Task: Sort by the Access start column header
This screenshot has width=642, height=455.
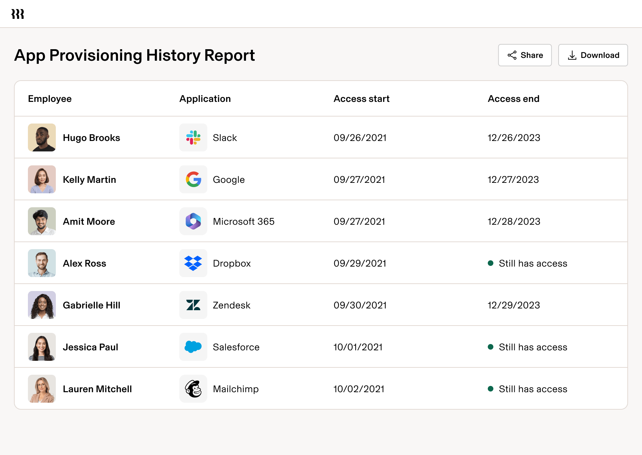Action: click(361, 98)
